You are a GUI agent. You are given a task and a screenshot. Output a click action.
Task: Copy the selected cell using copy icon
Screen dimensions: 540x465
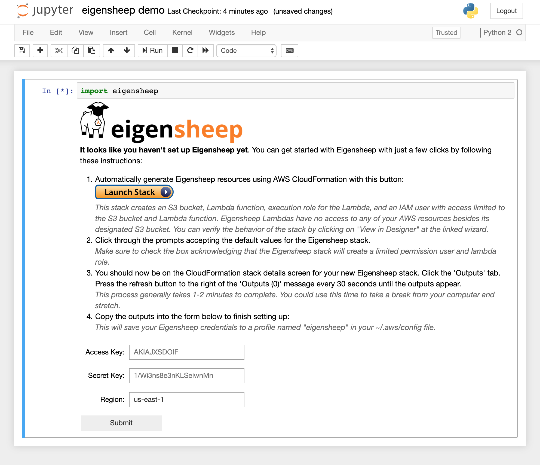[75, 51]
